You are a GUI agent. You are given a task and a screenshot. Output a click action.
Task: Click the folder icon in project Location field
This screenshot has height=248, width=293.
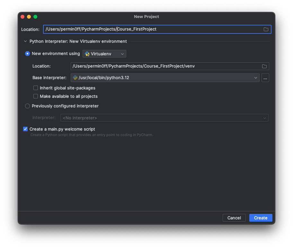(266, 29)
